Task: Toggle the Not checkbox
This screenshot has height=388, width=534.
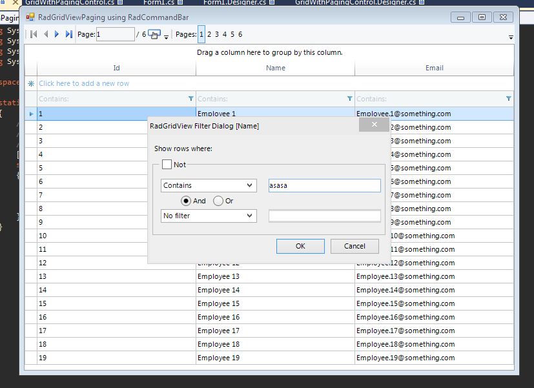Action: click(167, 165)
